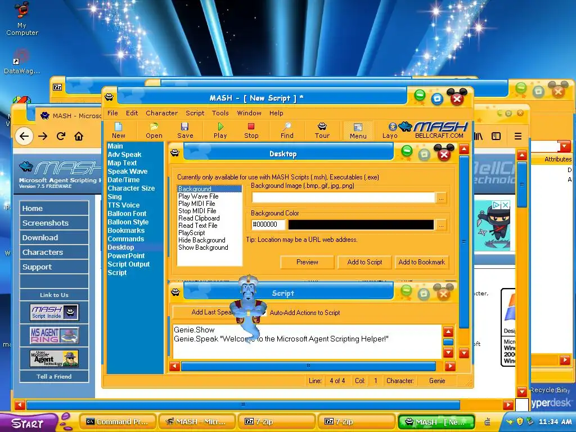Click Add to Script button
Viewport: 576px width, 432px height.
tap(364, 262)
